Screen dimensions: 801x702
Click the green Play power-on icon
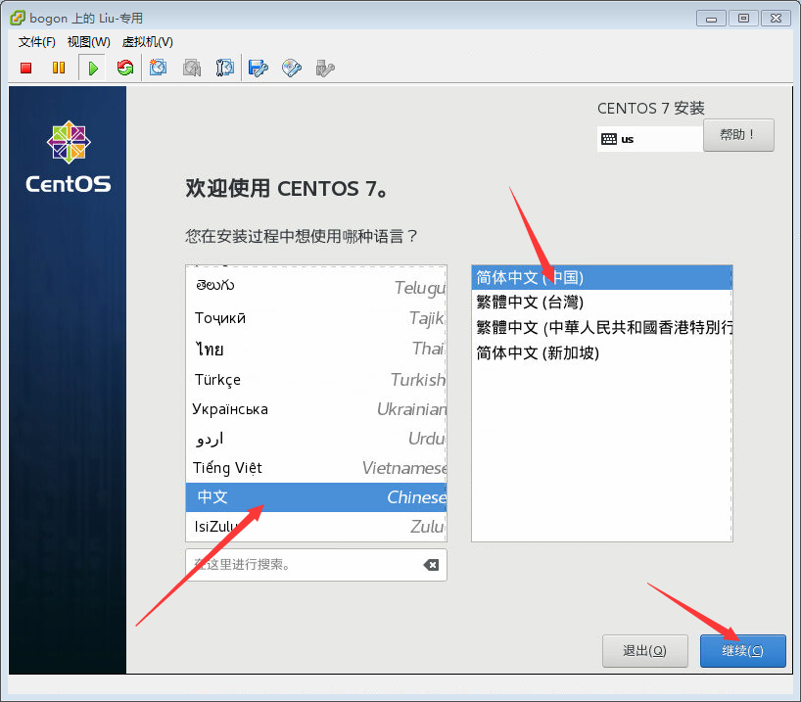pyautogui.click(x=92, y=68)
